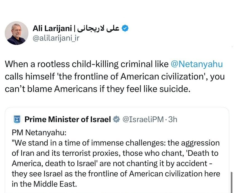234x193 pixels.
Task: Follow the @Netanyahu mention link
Action: point(197,64)
